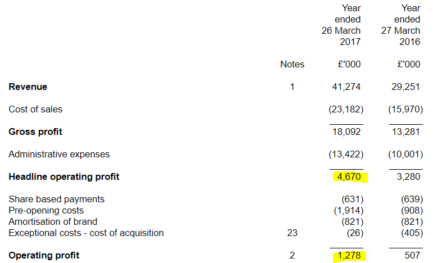This screenshot has width=433, height=263.
Task: Click note 23 beside Exceptional costs
Action: (292, 233)
